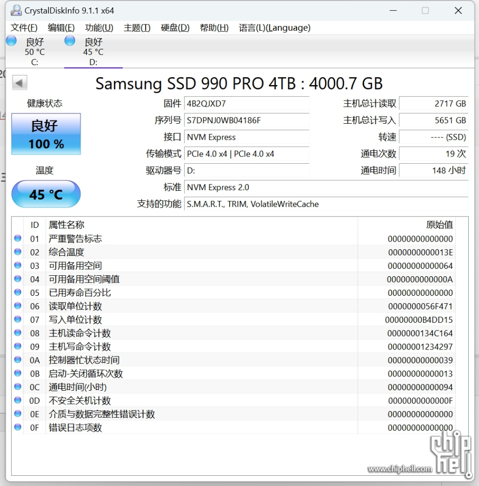Go to previous disk with left arrow button
479x486 pixels.
click(20, 83)
